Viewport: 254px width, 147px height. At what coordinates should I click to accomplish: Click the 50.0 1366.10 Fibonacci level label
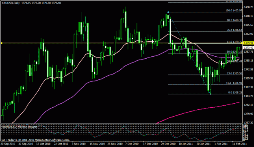(234, 52)
